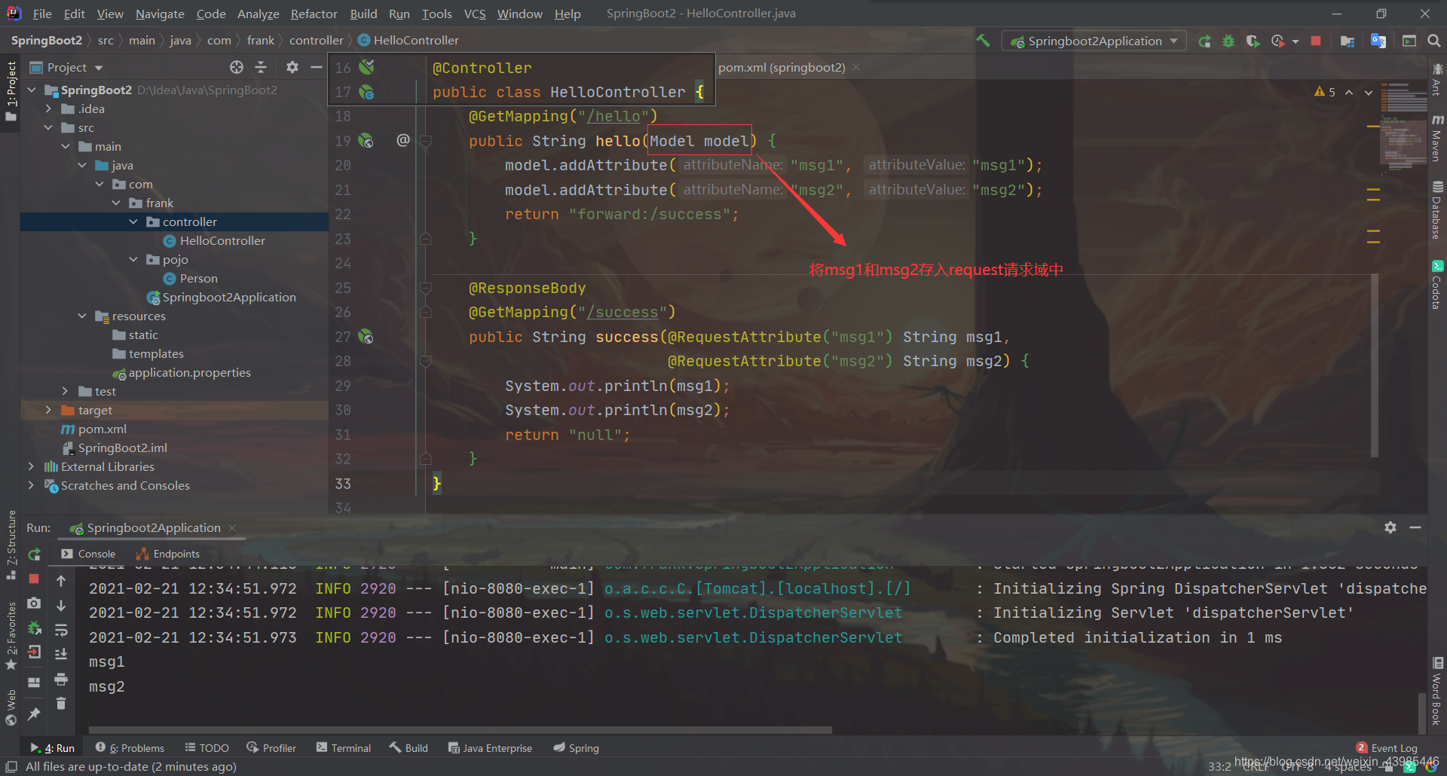This screenshot has height=776, width=1447.
Task: Collapse all in Project panel
Action: (x=261, y=68)
